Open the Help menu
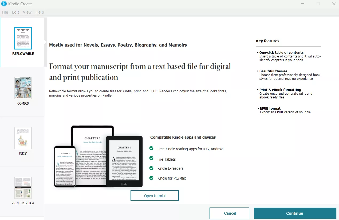This screenshot has height=220, width=339. pos(40,12)
